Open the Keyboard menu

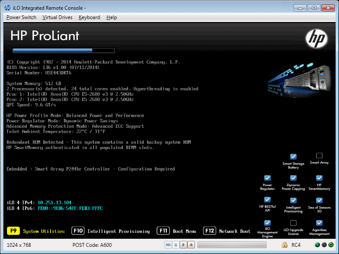point(89,17)
